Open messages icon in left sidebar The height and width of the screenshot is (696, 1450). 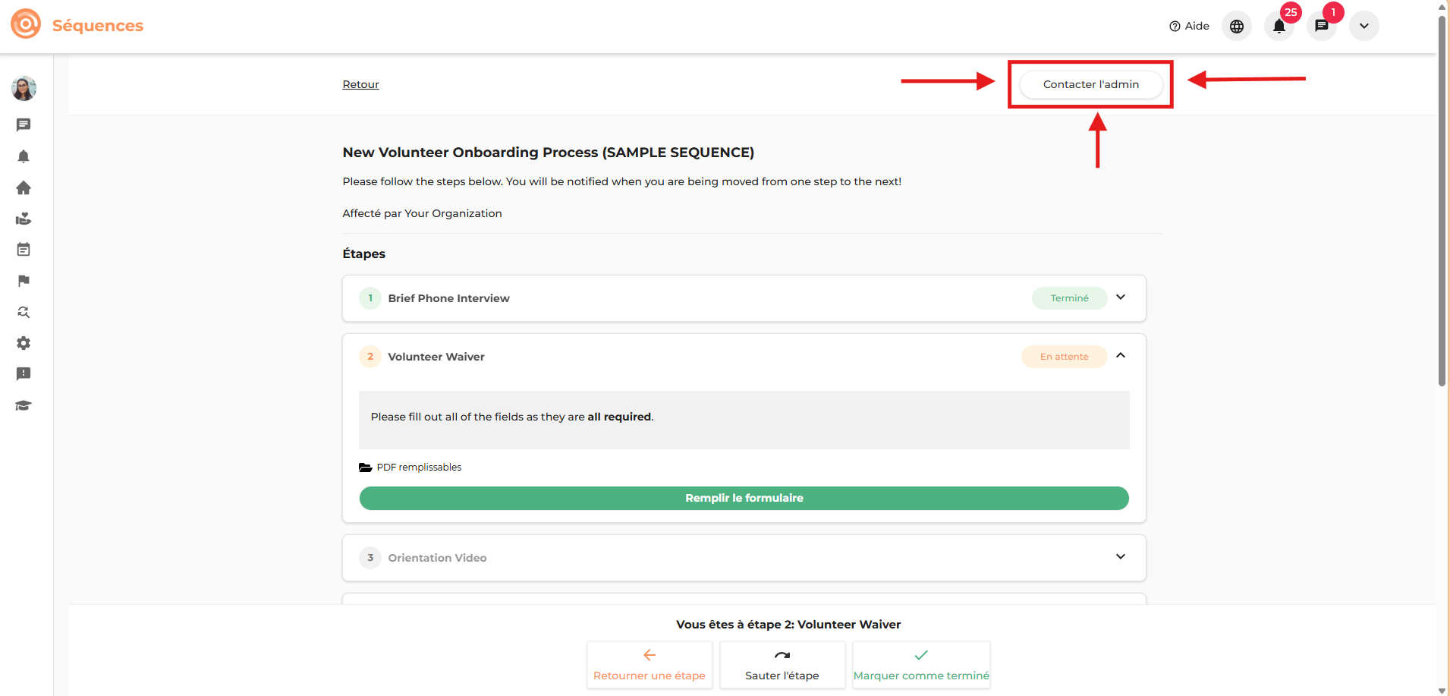pos(24,124)
